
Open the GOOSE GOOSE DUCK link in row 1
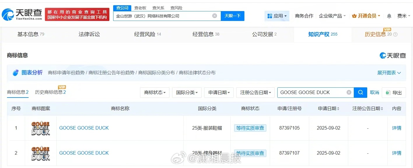(84, 128)
